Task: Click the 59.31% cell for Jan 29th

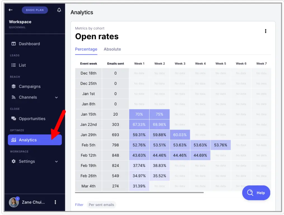Action: pyautogui.click(x=139, y=135)
